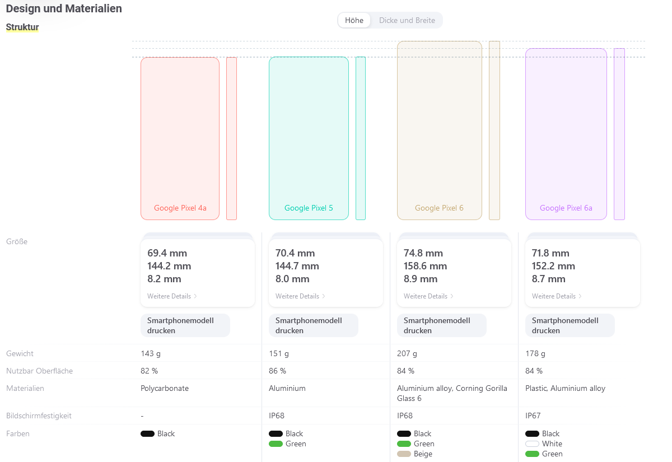Click the IP68 rating value for Pixel 5
This screenshot has width=672, height=462.
point(277,416)
